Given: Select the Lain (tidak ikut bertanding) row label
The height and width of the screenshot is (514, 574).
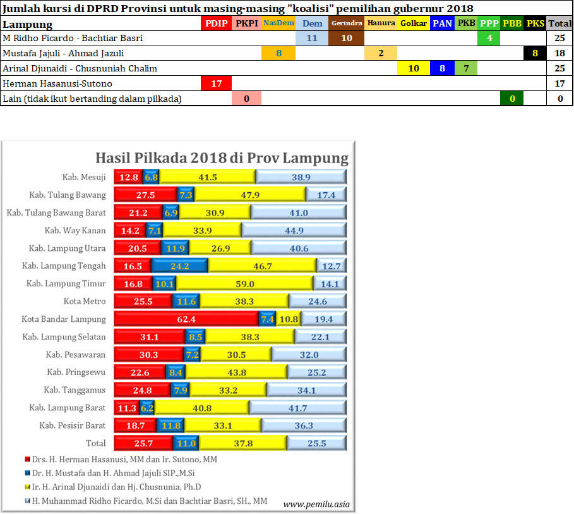Looking at the screenshot, I should (x=92, y=99).
